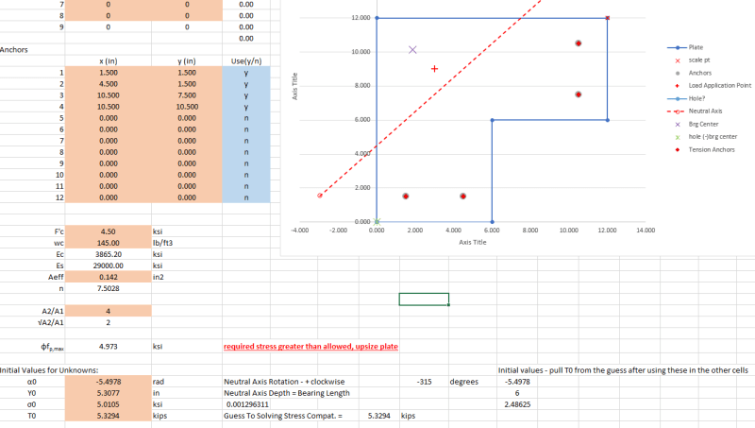The height and width of the screenshot is (428, 755).
Task: Select anchor 2 x value 4.500
Action: (x=109, y=84)
